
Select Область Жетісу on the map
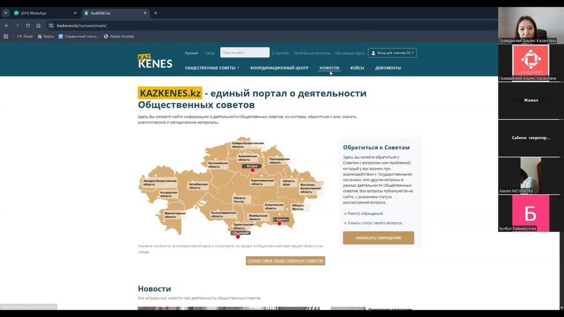click(298, 207)
